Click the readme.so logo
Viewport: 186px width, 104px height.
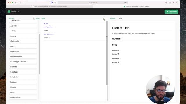14,12
